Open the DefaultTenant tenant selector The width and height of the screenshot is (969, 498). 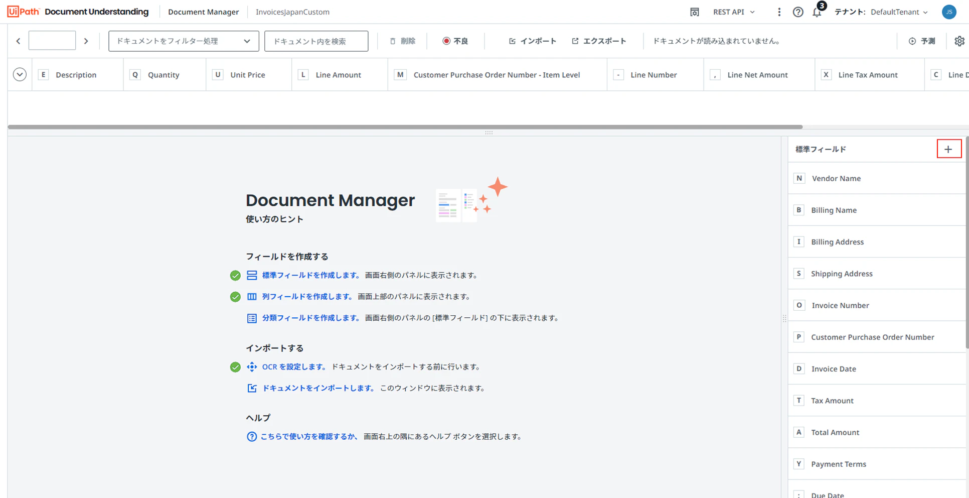coord(899,12)
